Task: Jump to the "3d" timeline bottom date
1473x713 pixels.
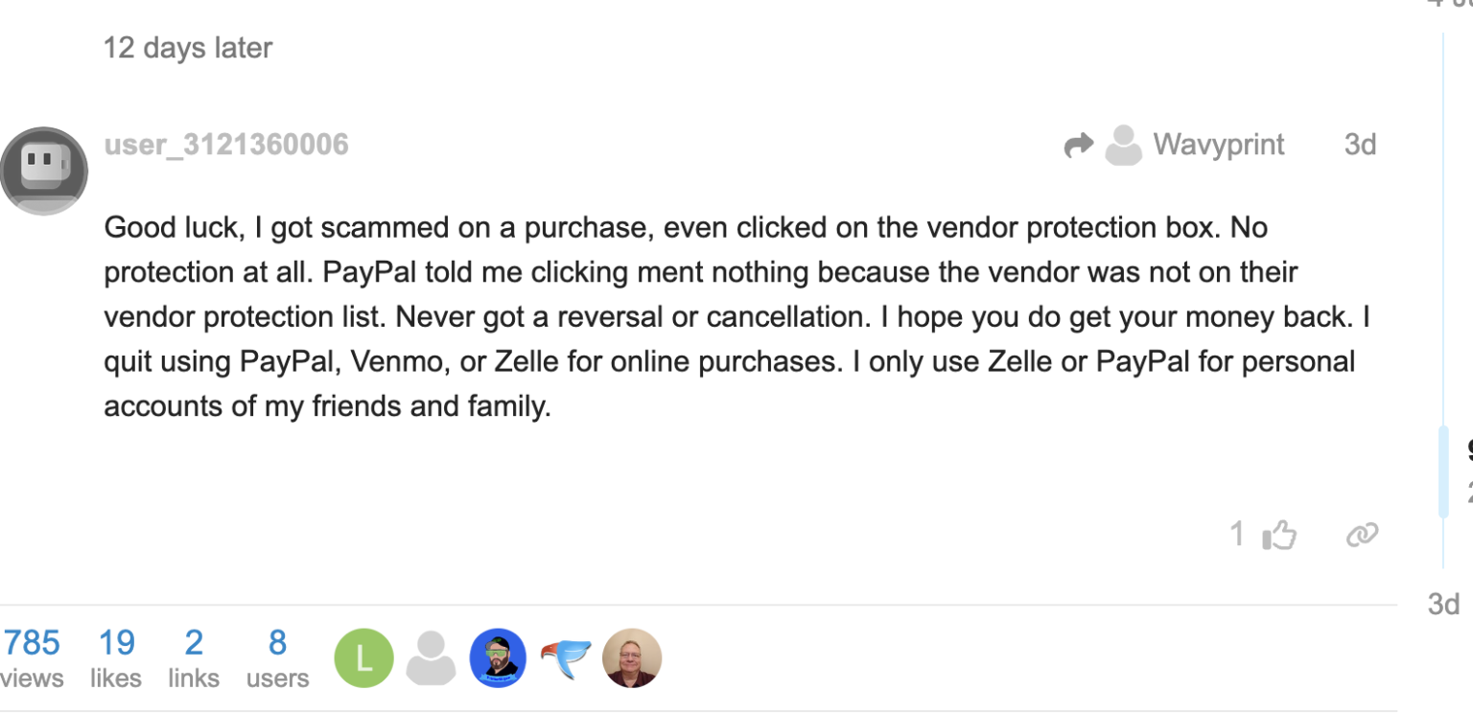Action: click(x=1443, y=604)
